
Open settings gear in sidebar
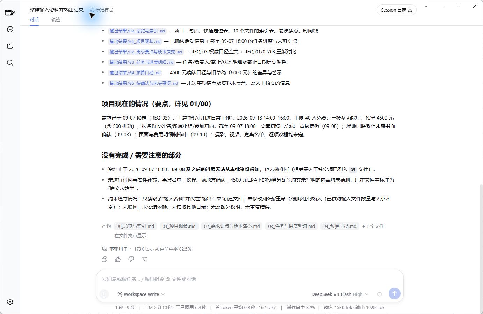pos(10,302)
